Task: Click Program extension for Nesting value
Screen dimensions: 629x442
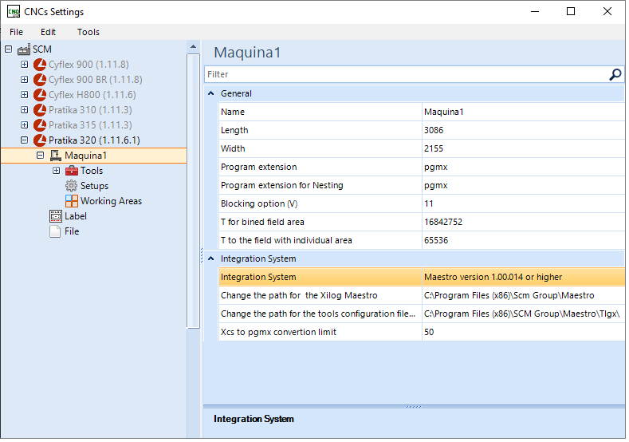Action: [x=524, y=185]
